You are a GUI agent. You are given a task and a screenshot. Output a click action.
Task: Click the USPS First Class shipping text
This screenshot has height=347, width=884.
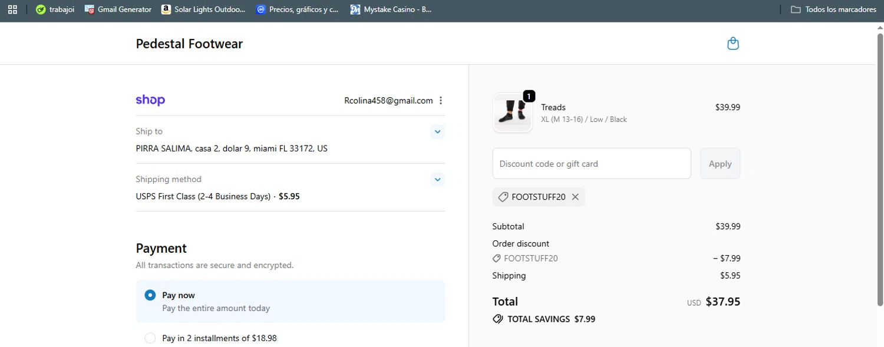click(x=217, y=196)
